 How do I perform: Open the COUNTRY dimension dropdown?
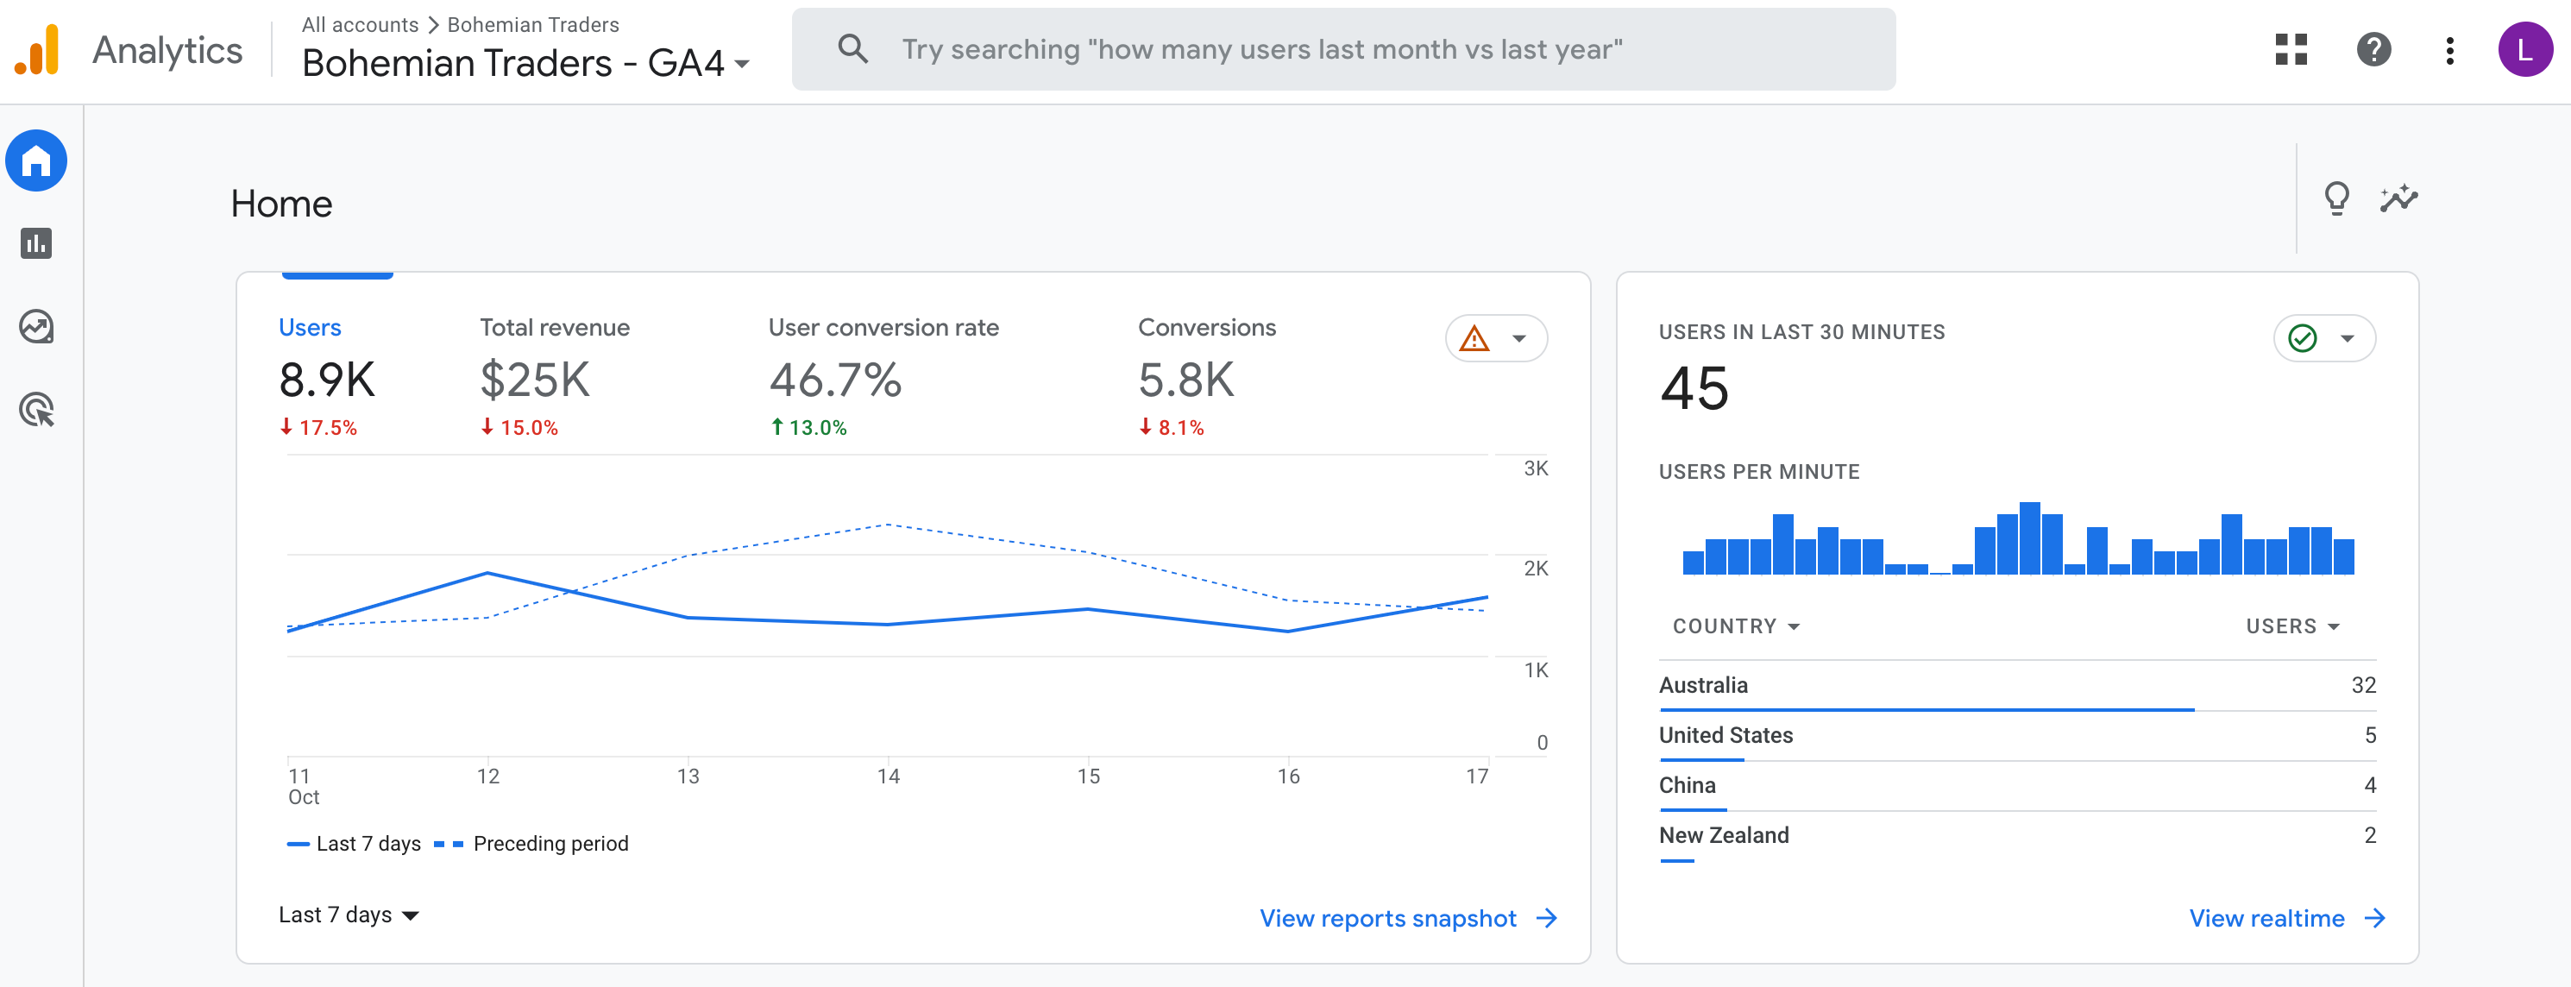point(1737,626)
